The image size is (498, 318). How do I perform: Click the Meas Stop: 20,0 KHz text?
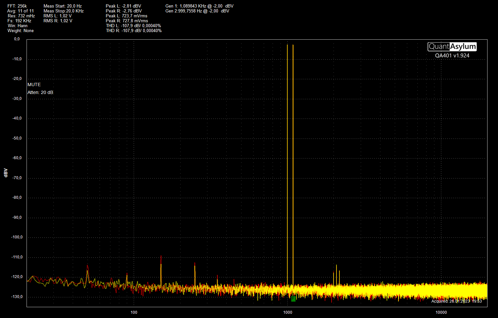[x=64, y=11]
